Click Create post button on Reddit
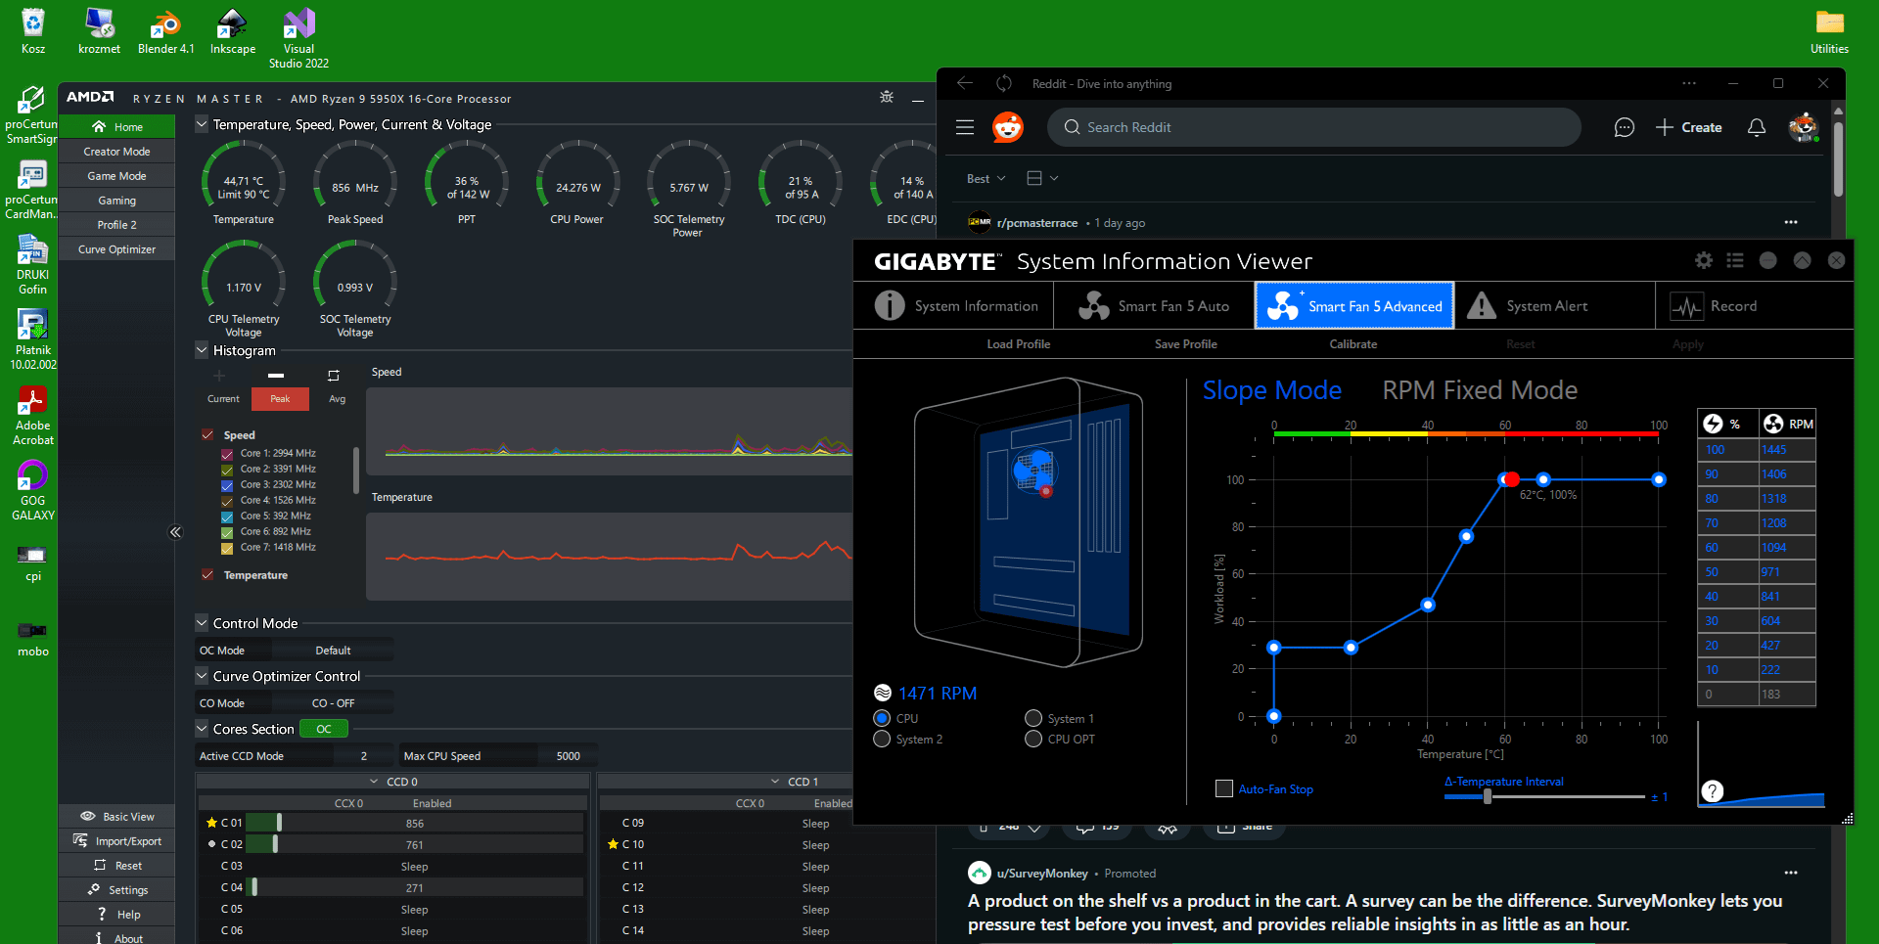The width and height of the screenshot is (1879, 944). pyautogui.click(x=1689, y=127)
